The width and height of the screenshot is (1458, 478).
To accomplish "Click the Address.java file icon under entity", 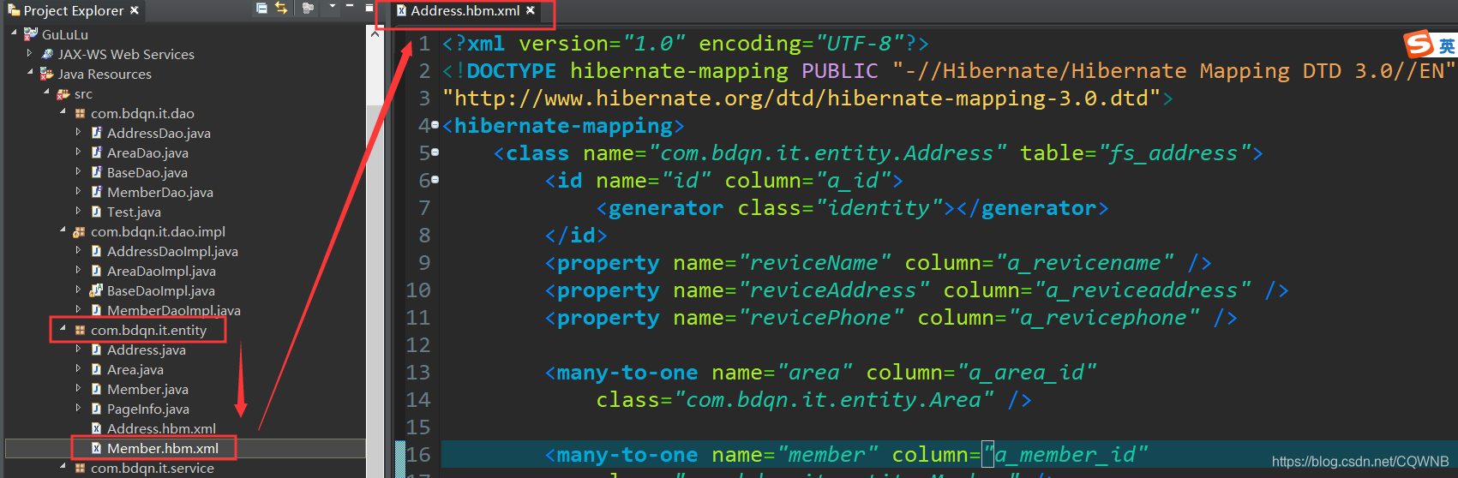I will tap(97, 350).
